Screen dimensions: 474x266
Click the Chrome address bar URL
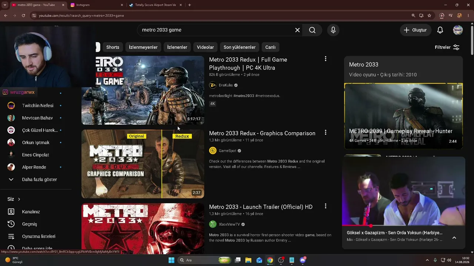pyautogui.click(x=81, y=16)
